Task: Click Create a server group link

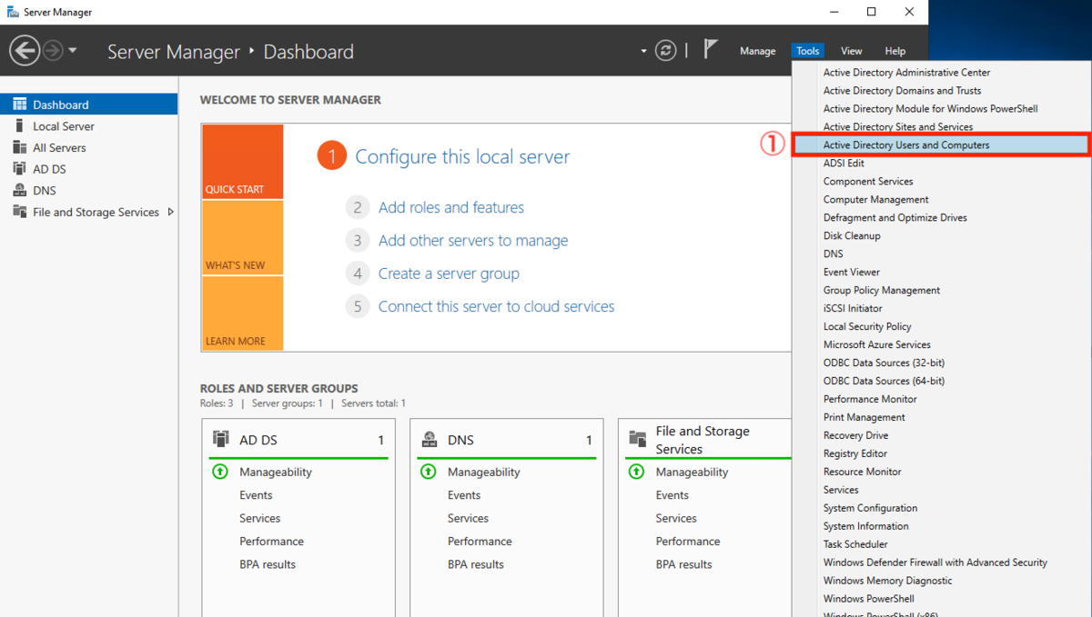Action: tap(449, 274)
